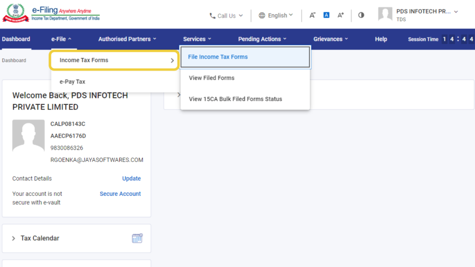Click the phone number 9830086326

tap(66, 148)
